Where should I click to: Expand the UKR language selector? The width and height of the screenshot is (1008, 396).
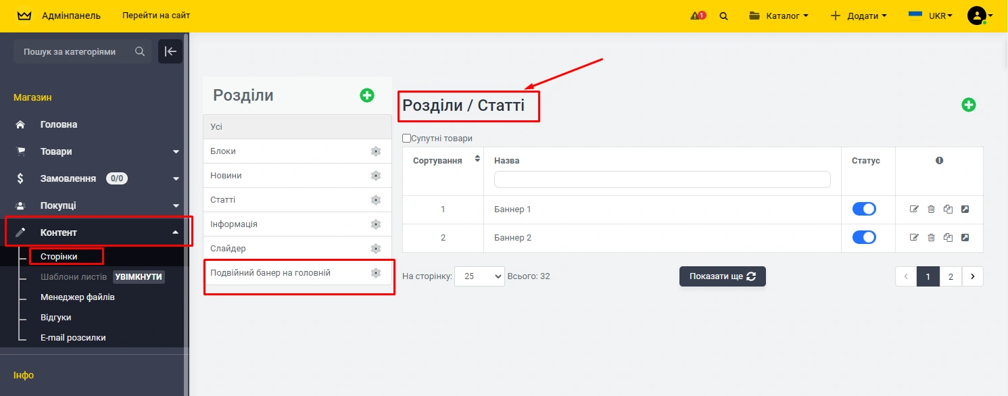click(931, 16)
